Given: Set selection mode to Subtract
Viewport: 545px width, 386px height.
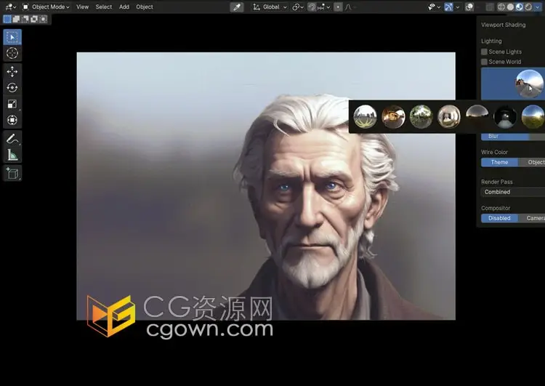Looking at the screenshot, I should pyautogui.click(x=25, y=19).
